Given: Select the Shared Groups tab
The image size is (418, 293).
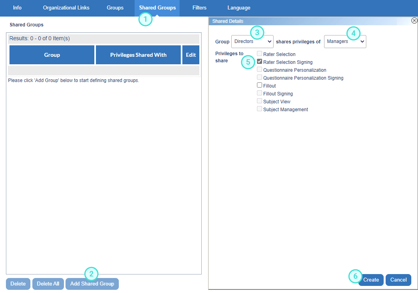Looking at the screenshot, I should pos(157,8).
